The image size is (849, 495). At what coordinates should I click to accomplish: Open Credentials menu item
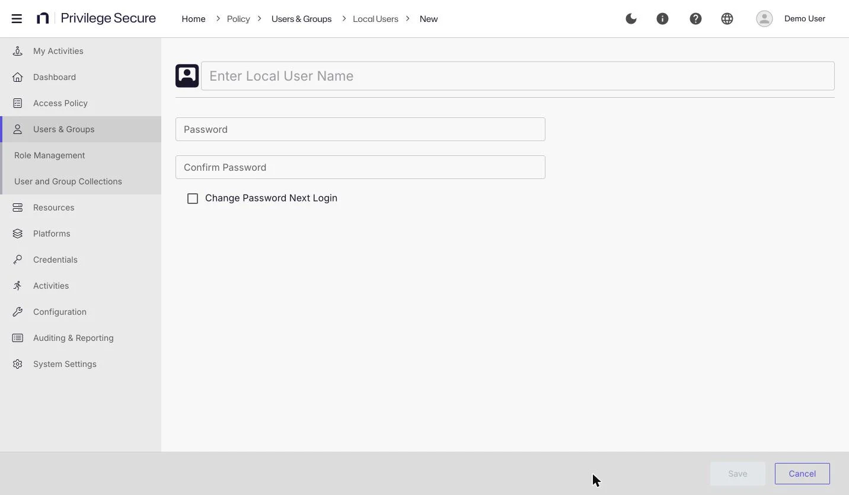(81, 260)
